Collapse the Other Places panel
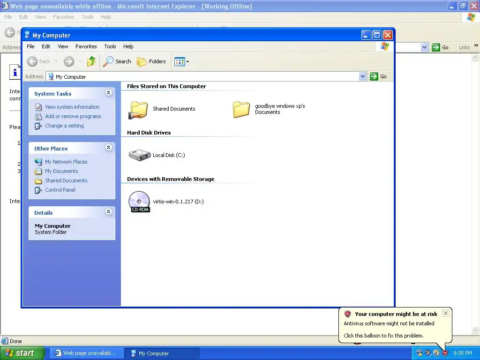480x360 pixels. click(108, 148)
